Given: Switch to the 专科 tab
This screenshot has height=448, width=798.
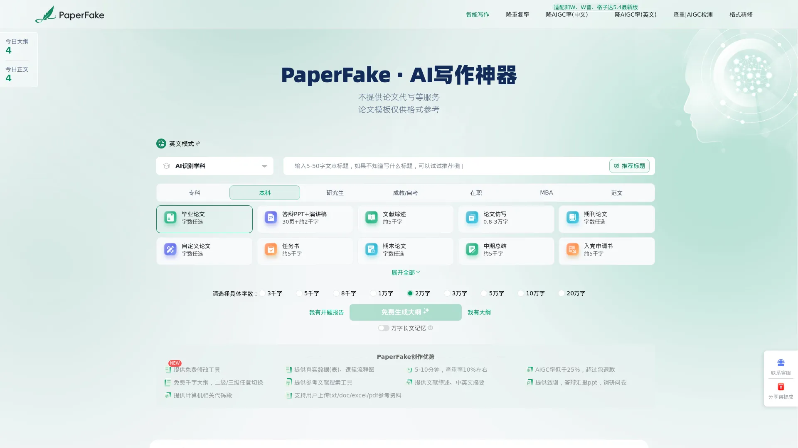Looking at the screenshot, I should pyautogui.click(x=194, y=193).
